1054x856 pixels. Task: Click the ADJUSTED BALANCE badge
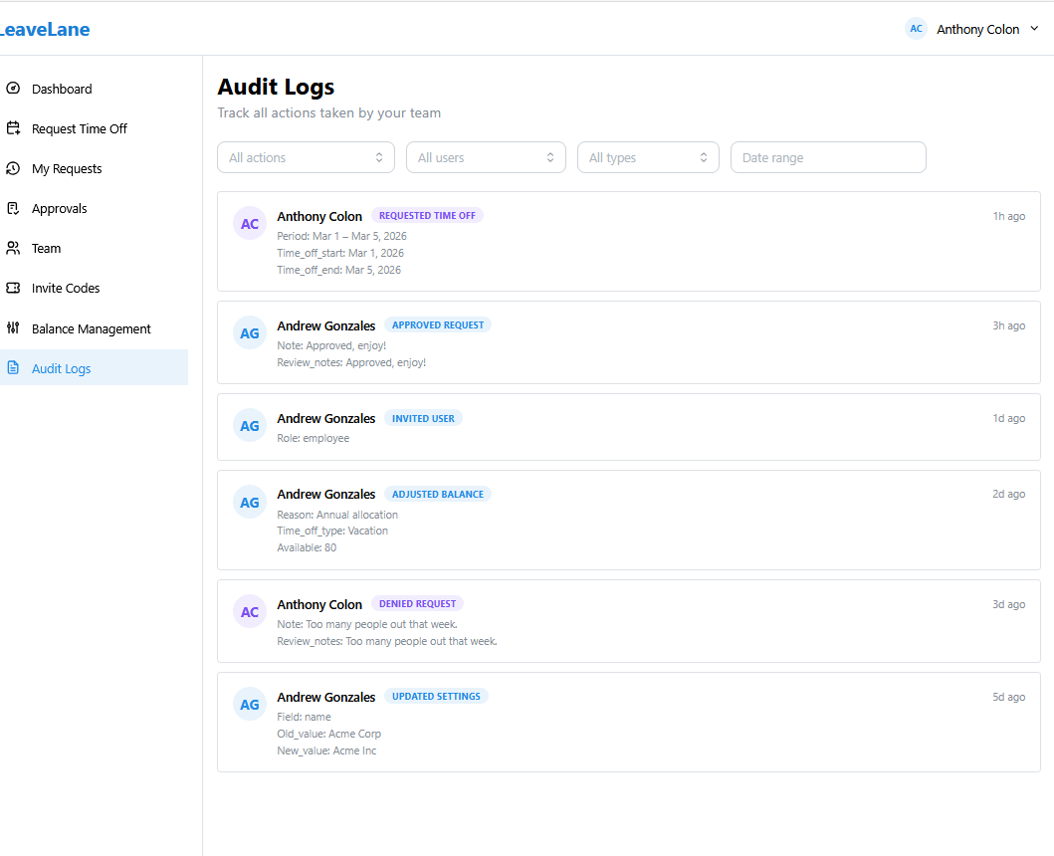[438, 495]
